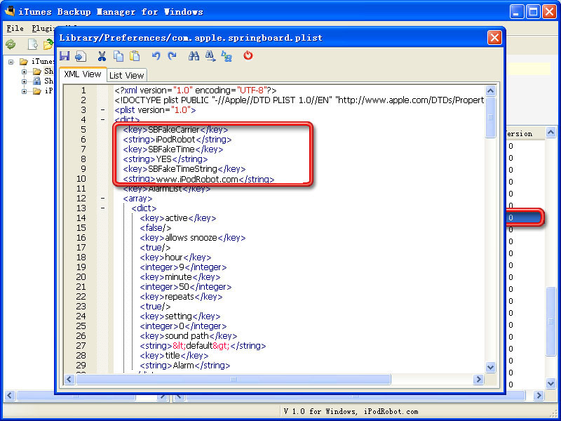Click the array tag on line 12
Viewport: 561px width, 421px height.
click(x=137, y=199)
